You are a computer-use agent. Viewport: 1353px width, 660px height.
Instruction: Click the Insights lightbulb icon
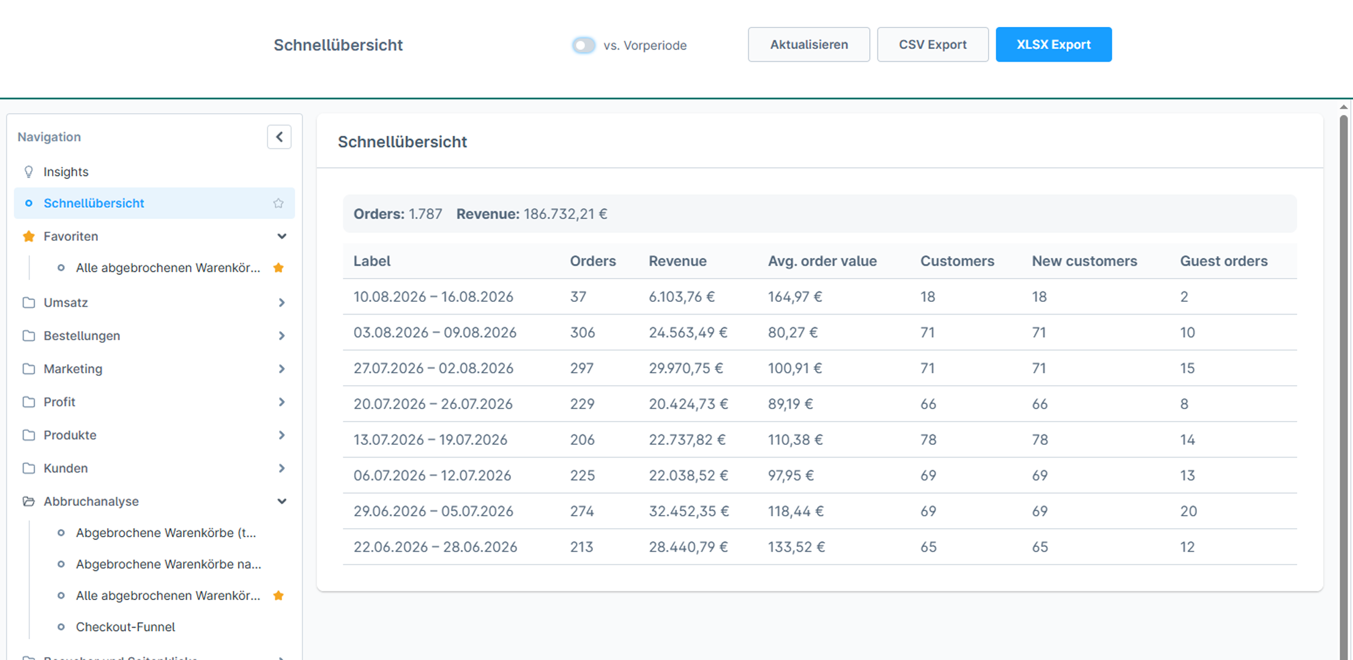point(29,172)
